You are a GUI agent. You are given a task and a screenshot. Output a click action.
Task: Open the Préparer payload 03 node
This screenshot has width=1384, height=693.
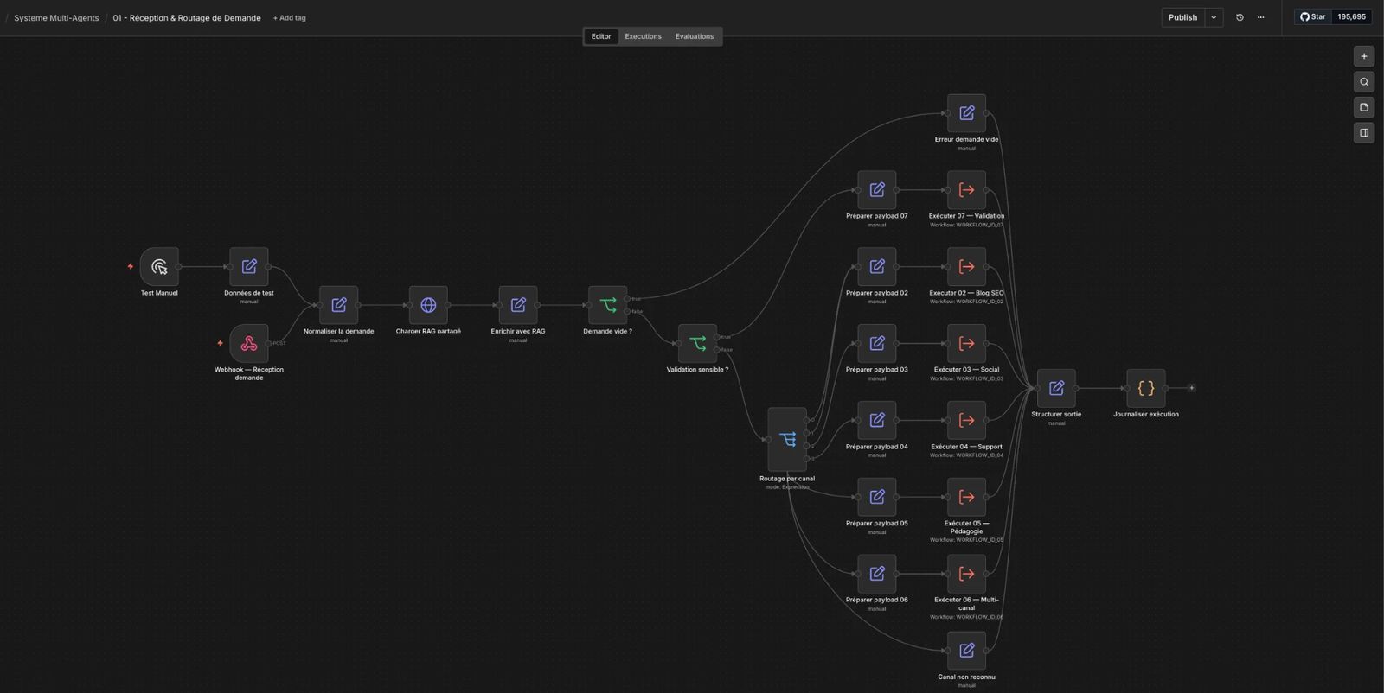click(877, 344)
